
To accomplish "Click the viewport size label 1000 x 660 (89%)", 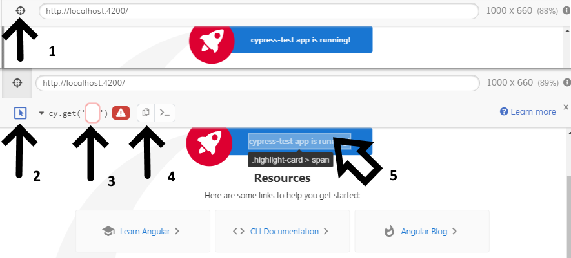I will [x=522, y=83].
